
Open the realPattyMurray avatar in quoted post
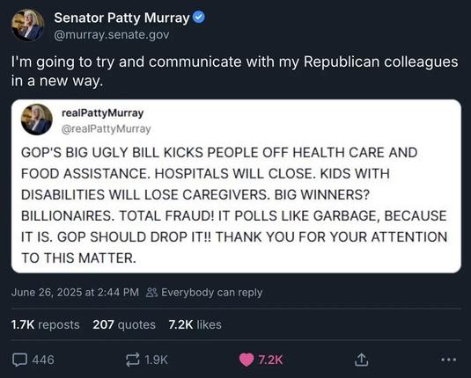37,120
